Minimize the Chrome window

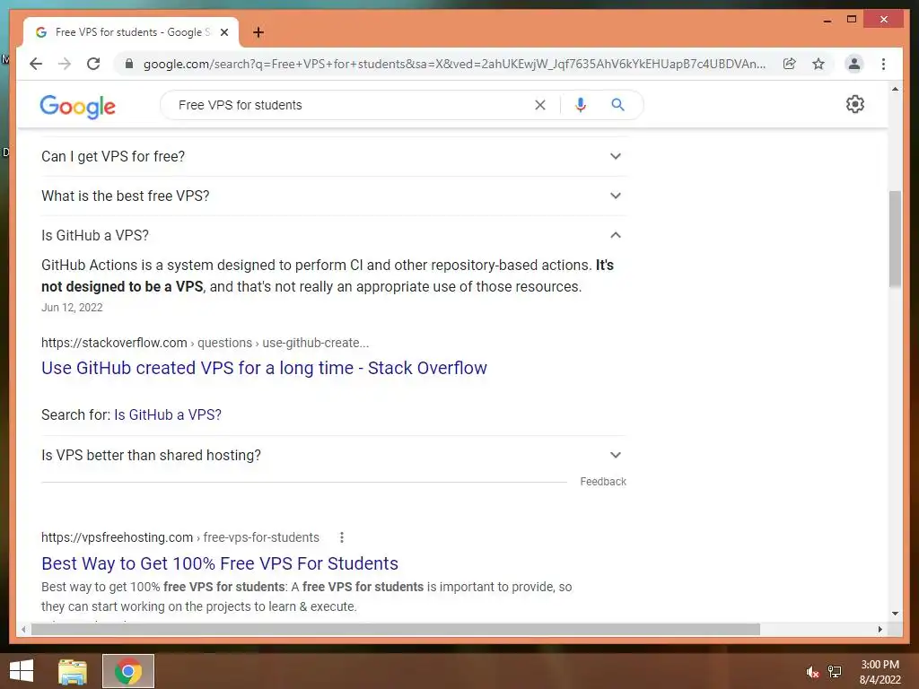pyautogui.click(x=827, y=20)
